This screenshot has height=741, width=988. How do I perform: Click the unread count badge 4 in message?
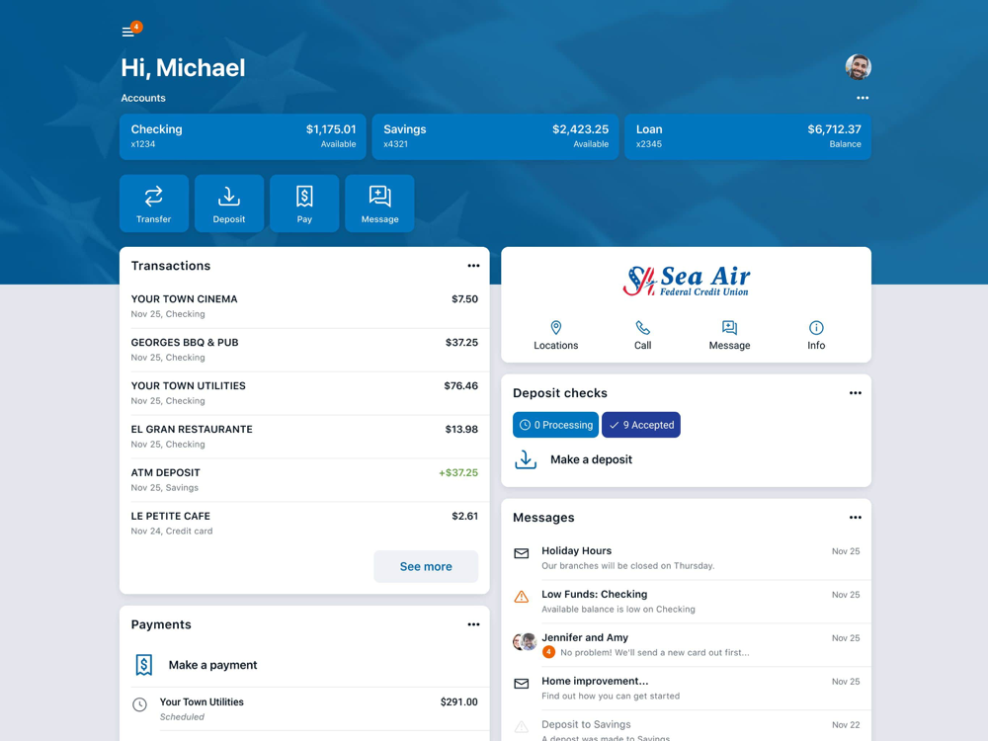click(x=548, y=652)
